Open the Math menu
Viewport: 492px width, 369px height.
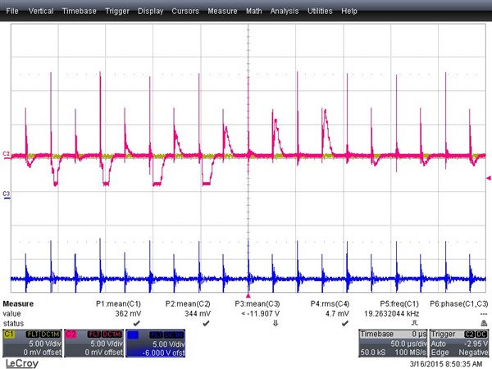(x=254, y=11)
